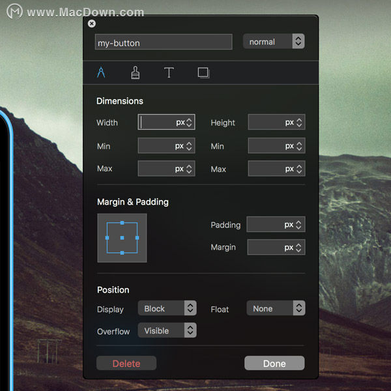This screenshot has width=391, height=391.
Task: Open the layout compass tab
Action: [x=101, y=72]
